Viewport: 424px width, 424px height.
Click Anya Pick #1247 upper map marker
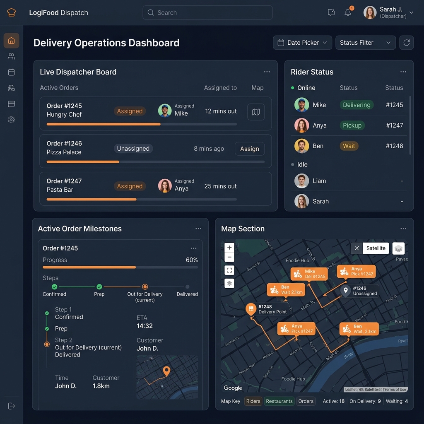click(356, 272)
